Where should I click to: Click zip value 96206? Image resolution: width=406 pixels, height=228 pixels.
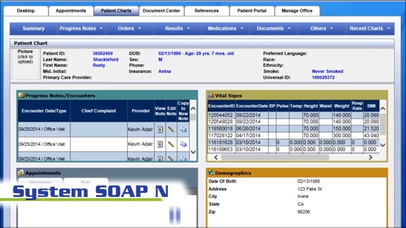tap(304, 212)
